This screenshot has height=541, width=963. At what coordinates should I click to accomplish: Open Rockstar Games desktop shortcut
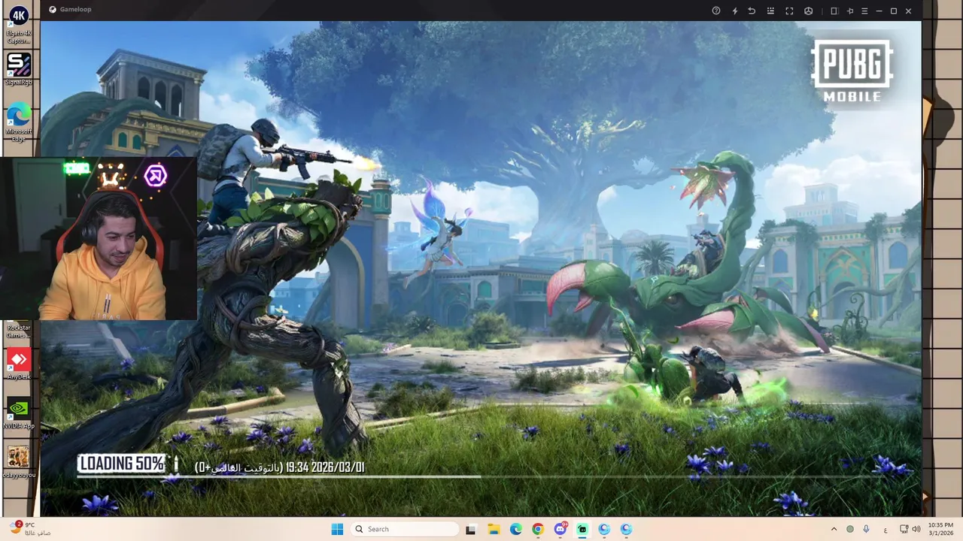coord(19,331)
